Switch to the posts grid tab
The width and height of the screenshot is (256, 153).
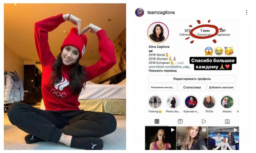click(157, 121)
